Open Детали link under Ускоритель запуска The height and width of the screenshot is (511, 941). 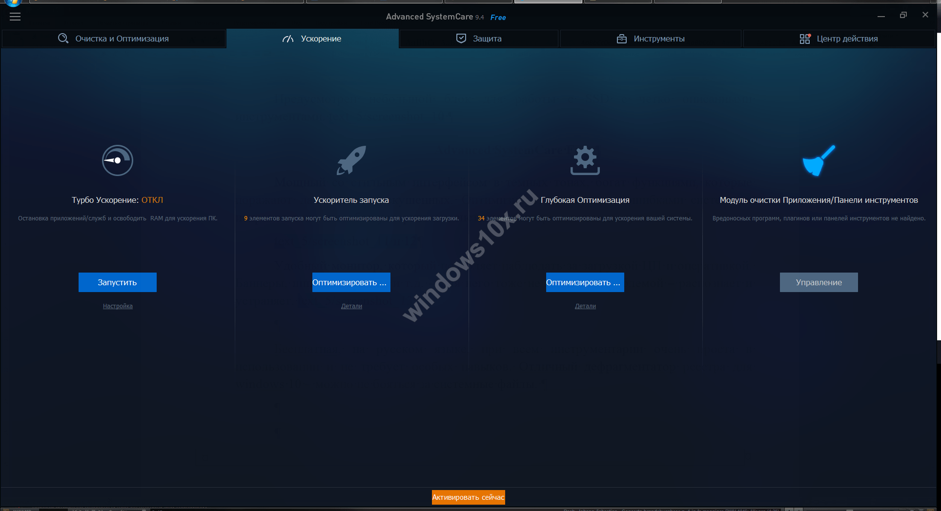tap(351, 306)
